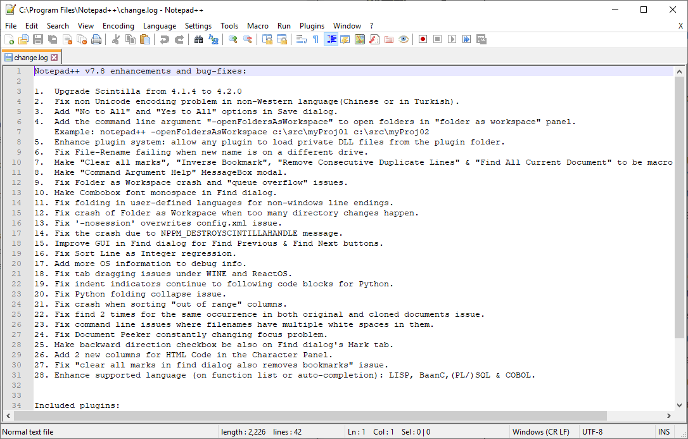Screen dimensions: 688x439
Task: Click the Save All toolbar icon
Action: click(x=53, y=39)
